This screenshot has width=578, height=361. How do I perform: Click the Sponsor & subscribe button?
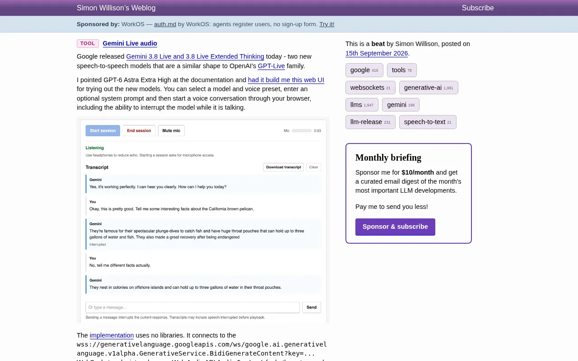(x=395, y=227)
